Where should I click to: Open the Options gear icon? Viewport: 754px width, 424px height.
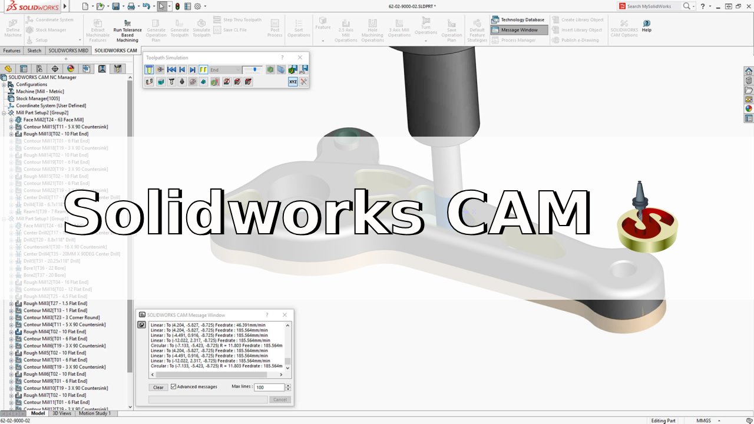[197, 6]
